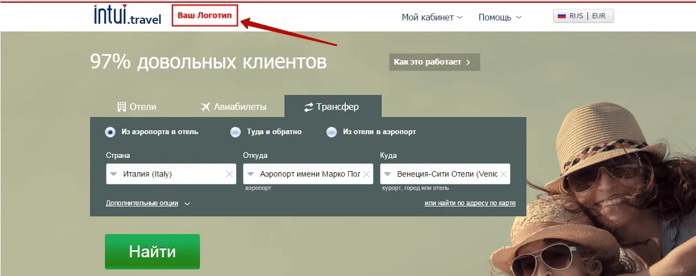Screen dimensions: 696x276
Task: Click the airplane icon for Авиабилеты
Action: click(x=206, y=107)
